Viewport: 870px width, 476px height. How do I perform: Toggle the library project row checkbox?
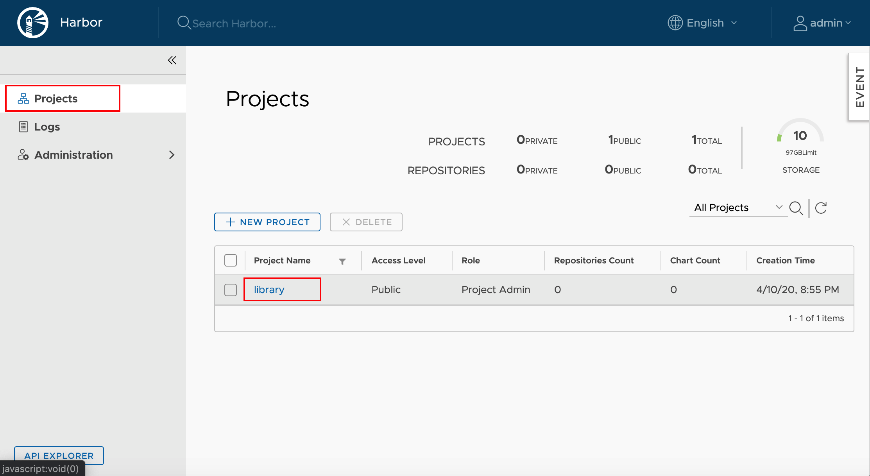click(230, 290)
